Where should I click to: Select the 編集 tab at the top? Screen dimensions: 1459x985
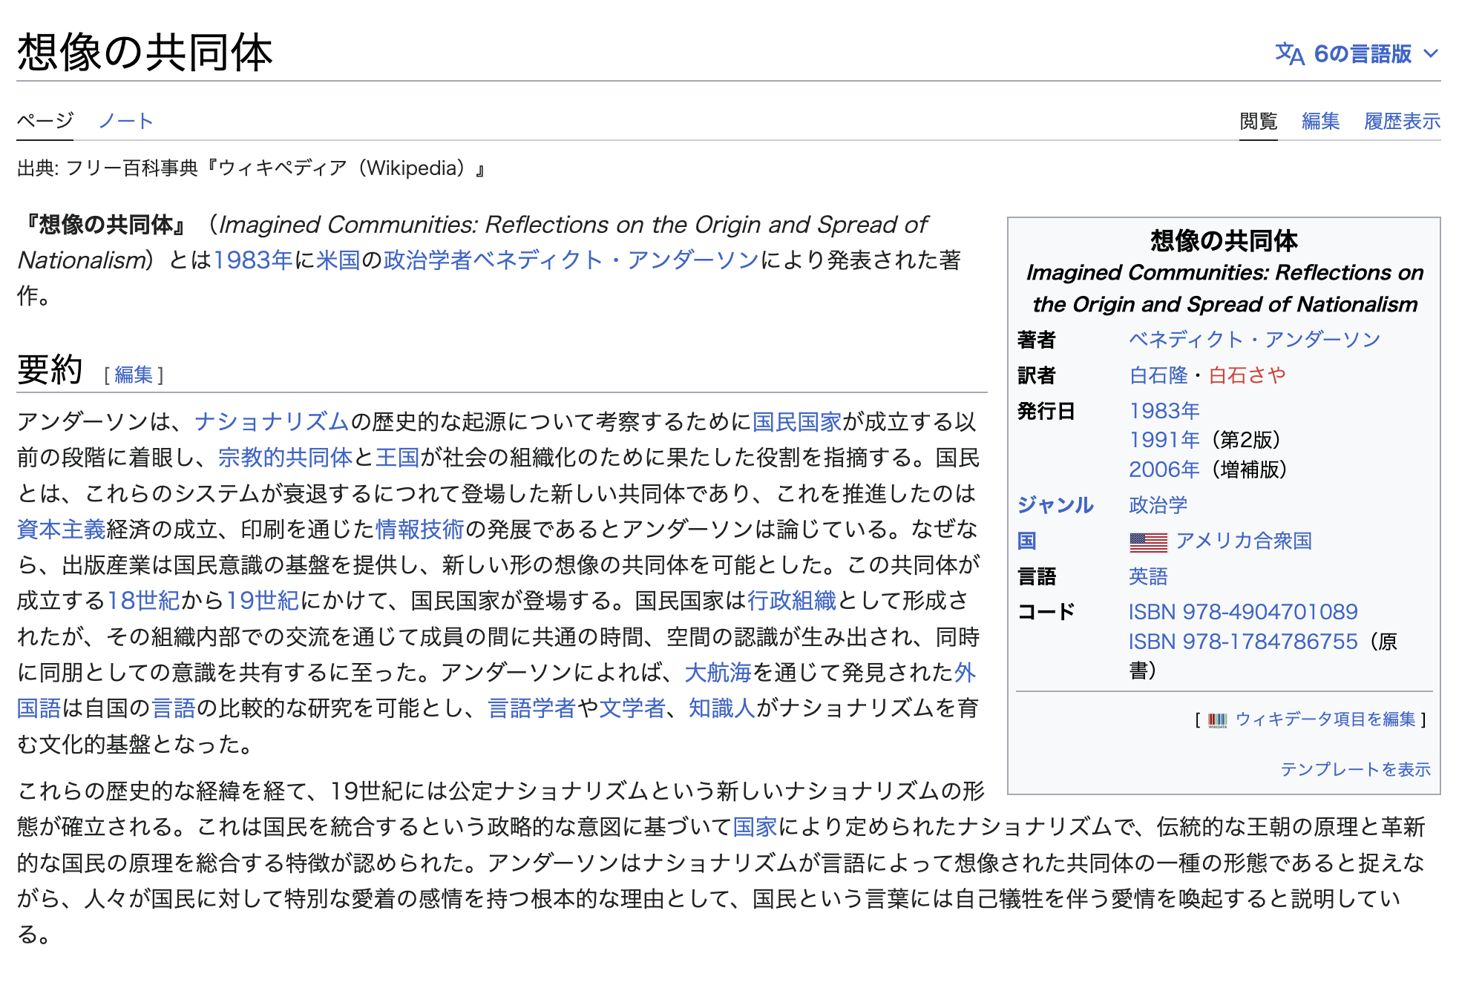1320,121
